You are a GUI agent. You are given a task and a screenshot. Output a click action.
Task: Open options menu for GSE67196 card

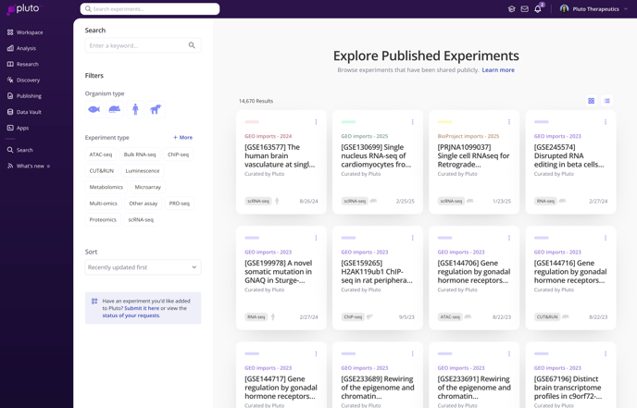606,353
